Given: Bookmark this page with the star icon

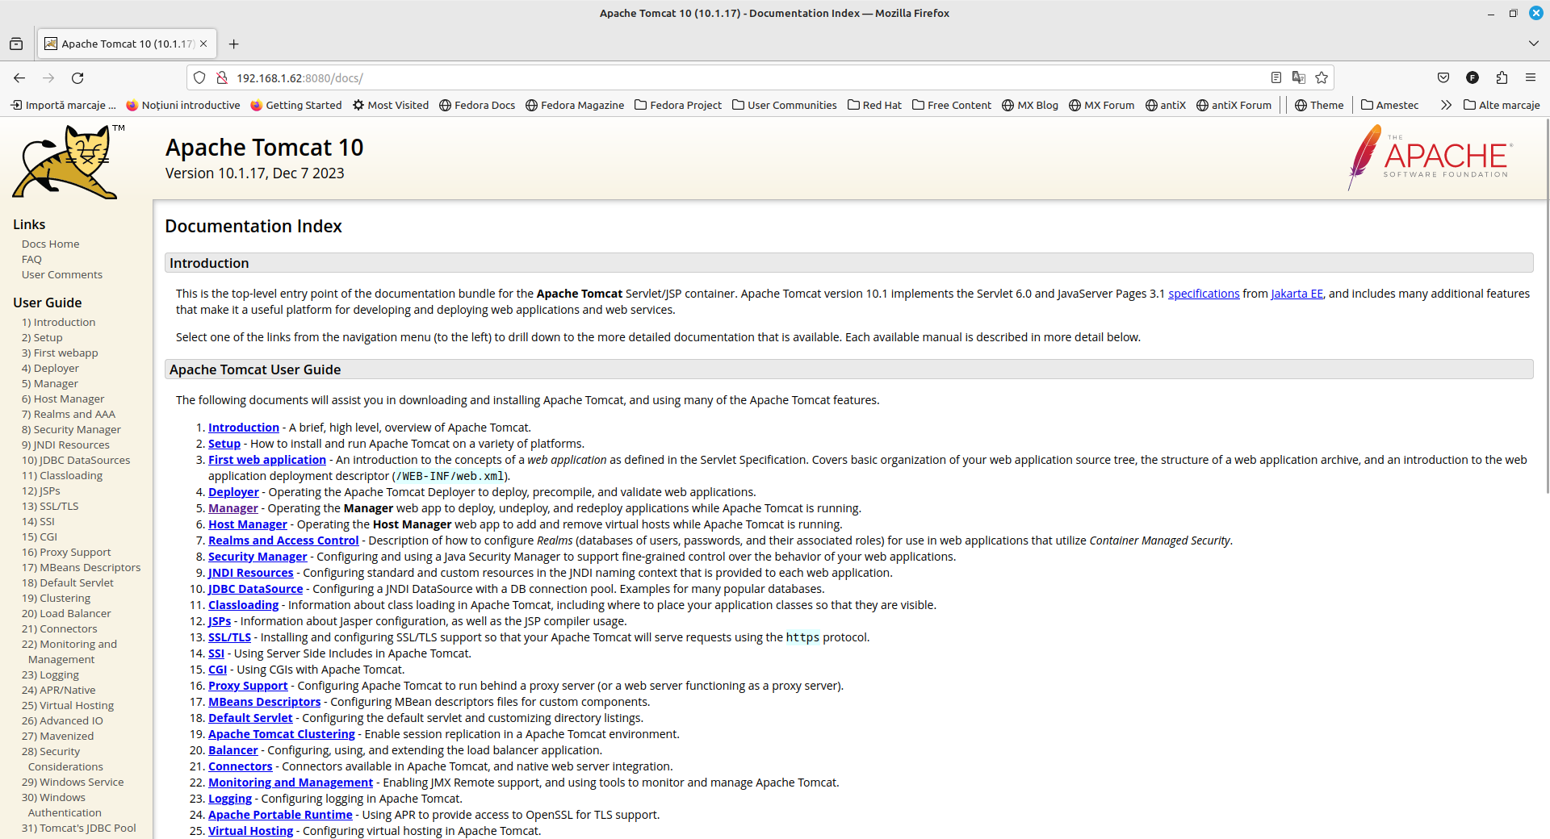Looking at the screenshot, I should [x=1322, y=78].
